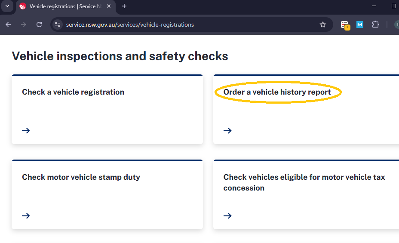Open Check a vehicle registration link
Image resolution: width=399 pixels, height=243 pixels.
[x=73, y=92]
